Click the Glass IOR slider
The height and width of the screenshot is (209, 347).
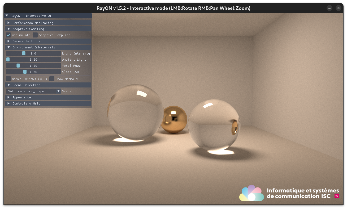pos(33,72)
